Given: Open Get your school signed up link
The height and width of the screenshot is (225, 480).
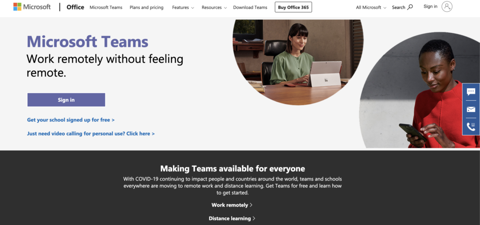Looking at the screenshot, I should coord(71,120).
